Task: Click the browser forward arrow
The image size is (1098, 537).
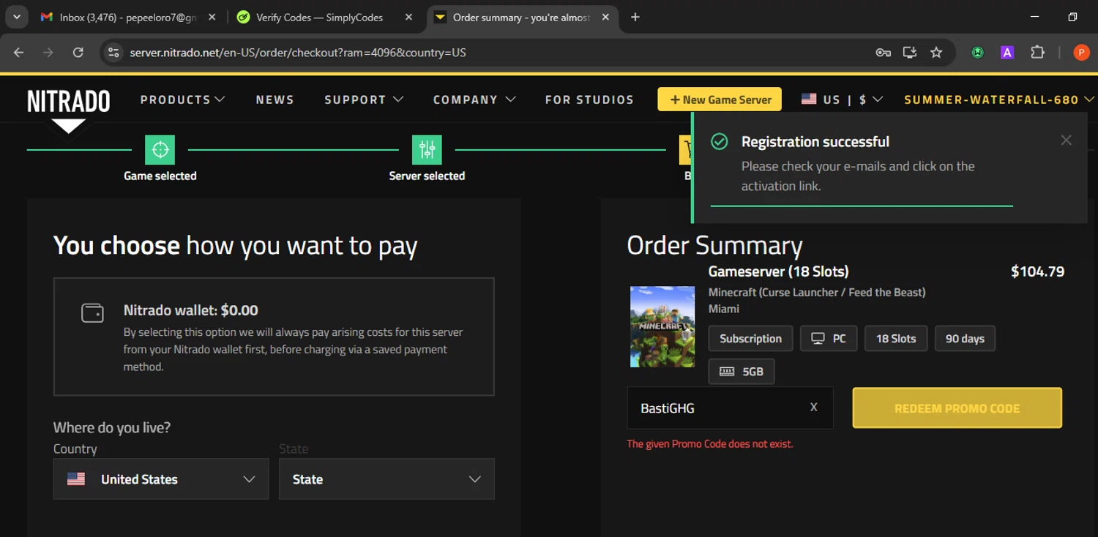Action: pos(48,53)
